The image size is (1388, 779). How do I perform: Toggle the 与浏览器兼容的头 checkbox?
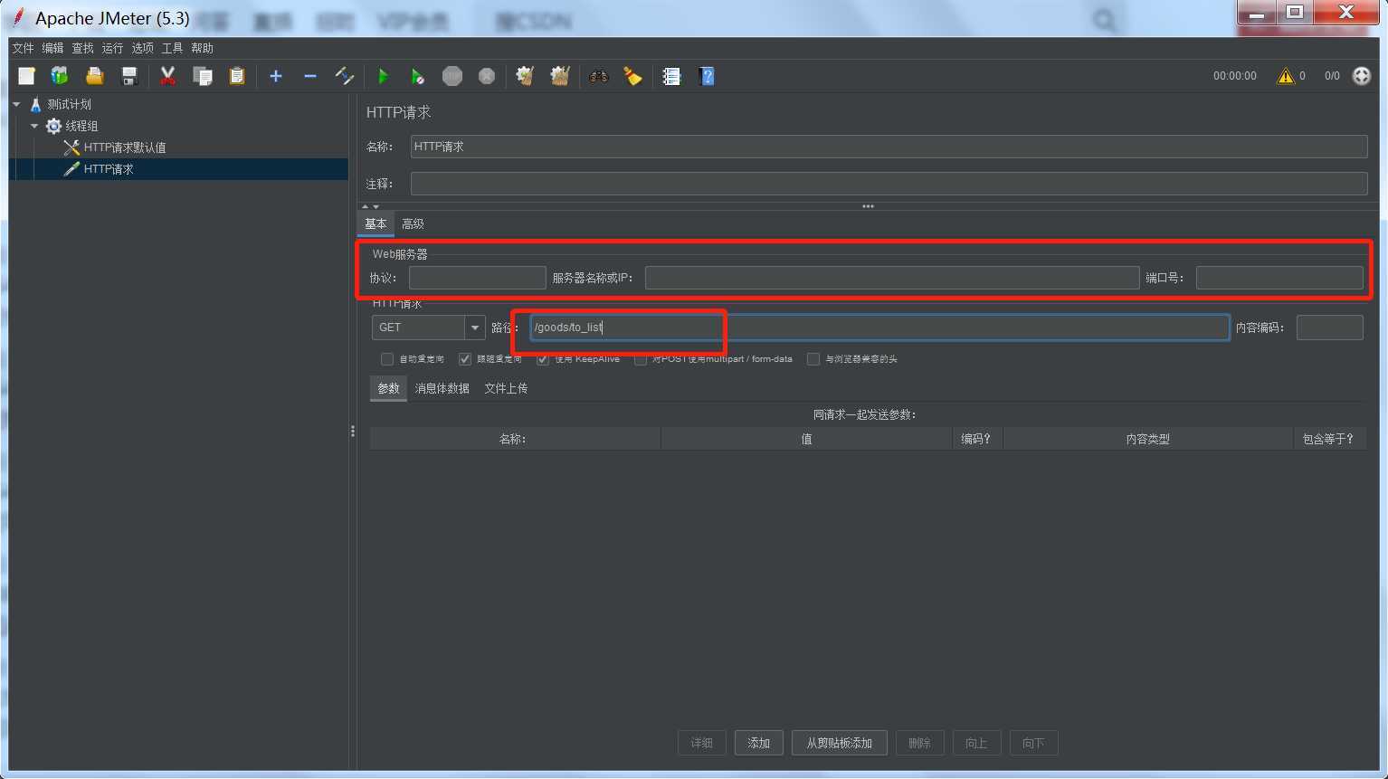click(x=813, y=359)
